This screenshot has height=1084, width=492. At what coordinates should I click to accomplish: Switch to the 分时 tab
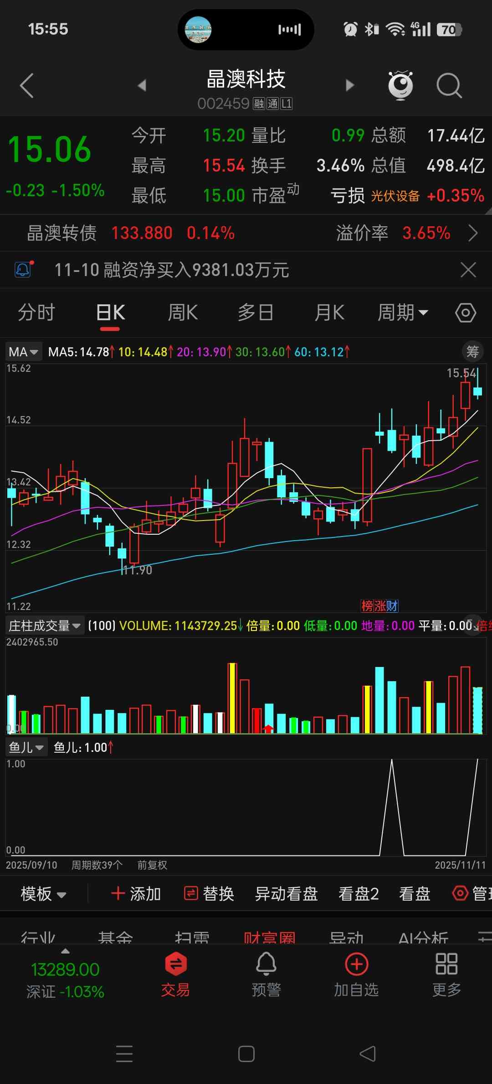tap(36, 313)
